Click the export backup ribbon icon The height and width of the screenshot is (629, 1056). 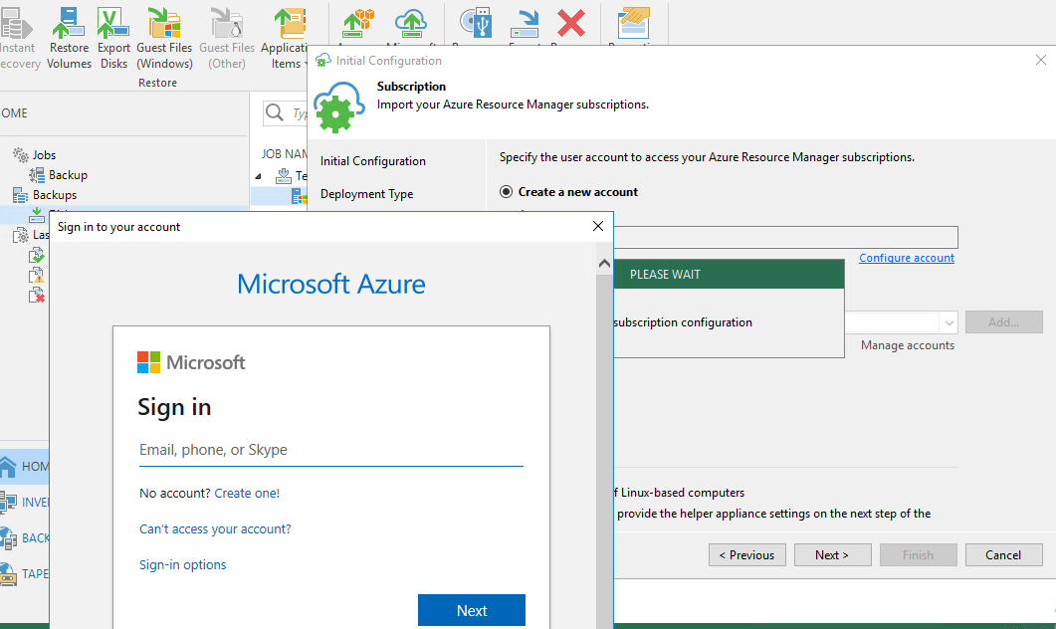click(525, 23)
